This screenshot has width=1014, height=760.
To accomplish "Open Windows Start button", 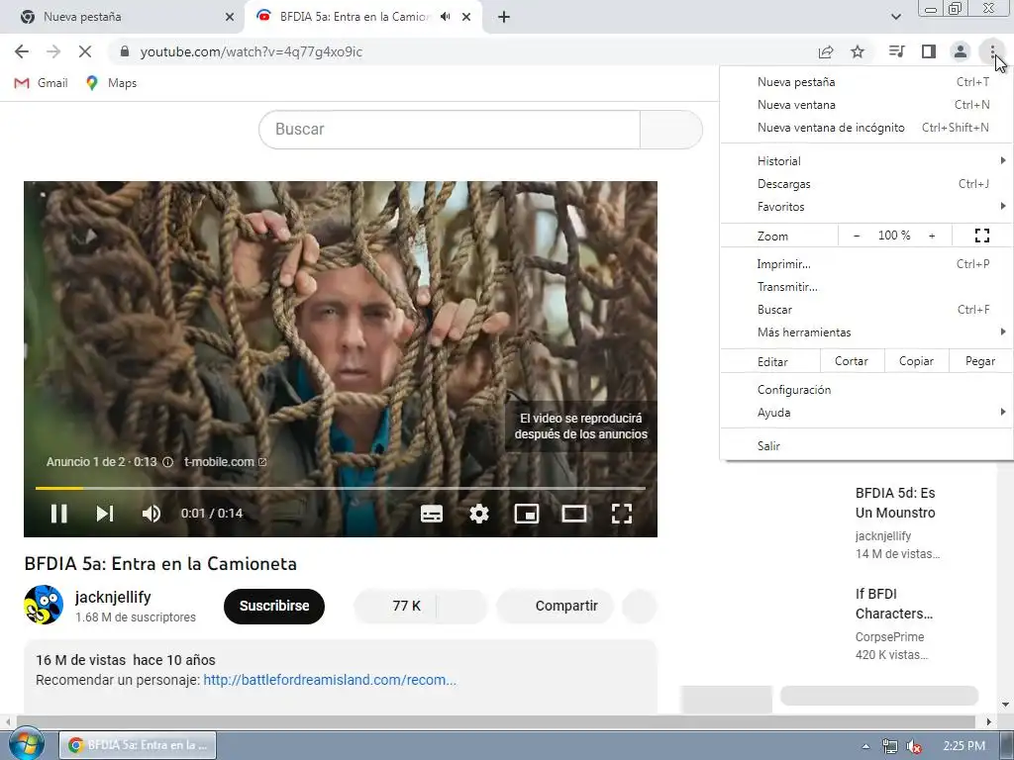I will [26, 745].
